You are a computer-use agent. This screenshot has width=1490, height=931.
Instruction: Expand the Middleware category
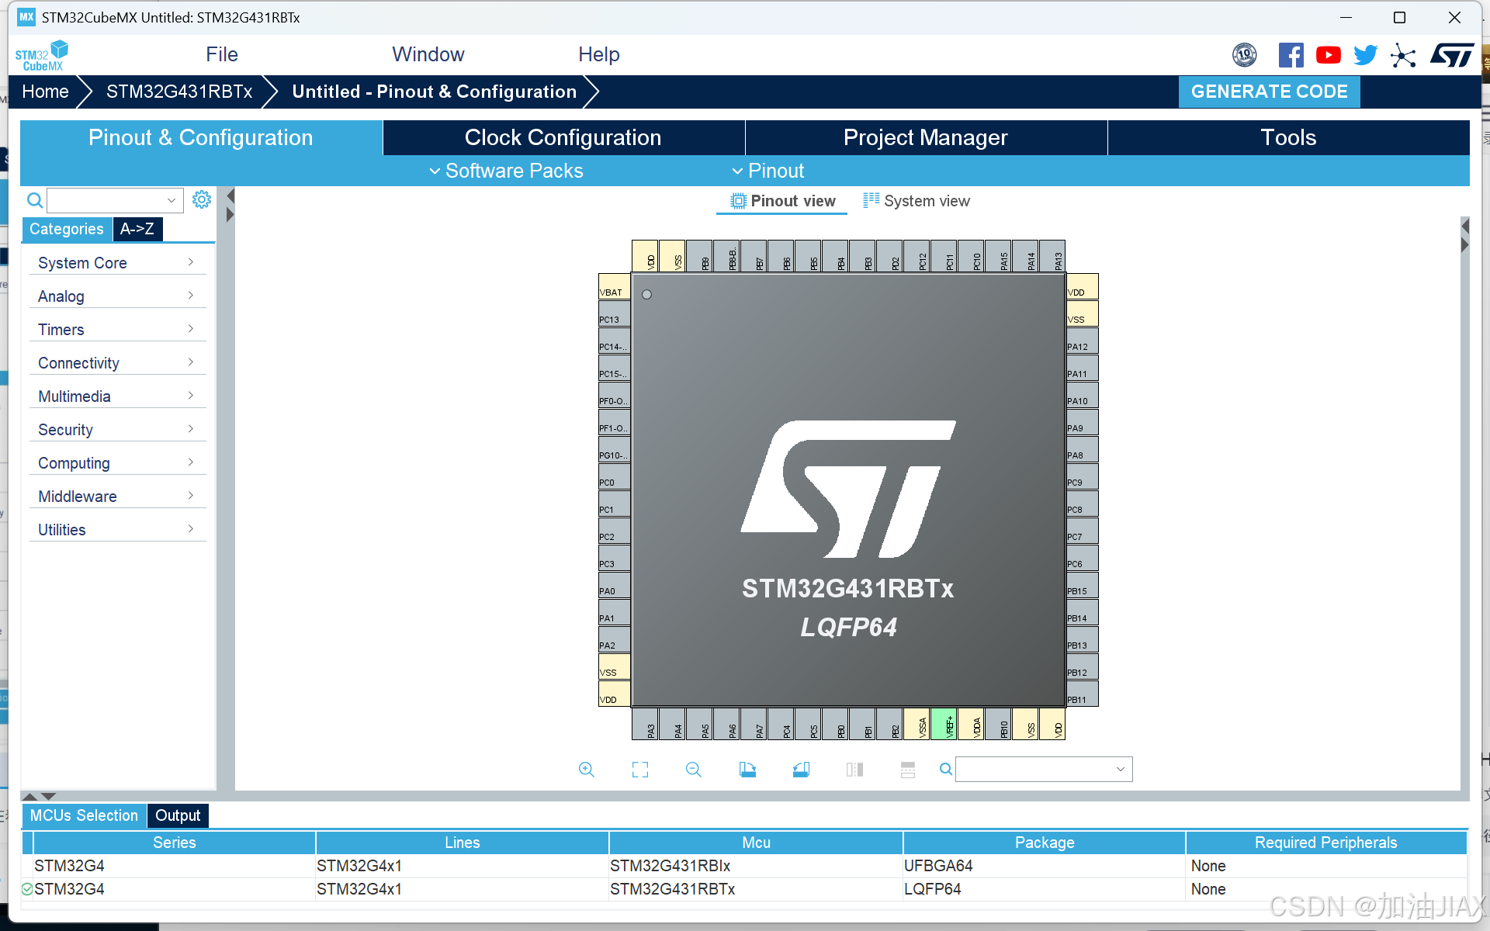pyautogui.click(x=116, y=497)
